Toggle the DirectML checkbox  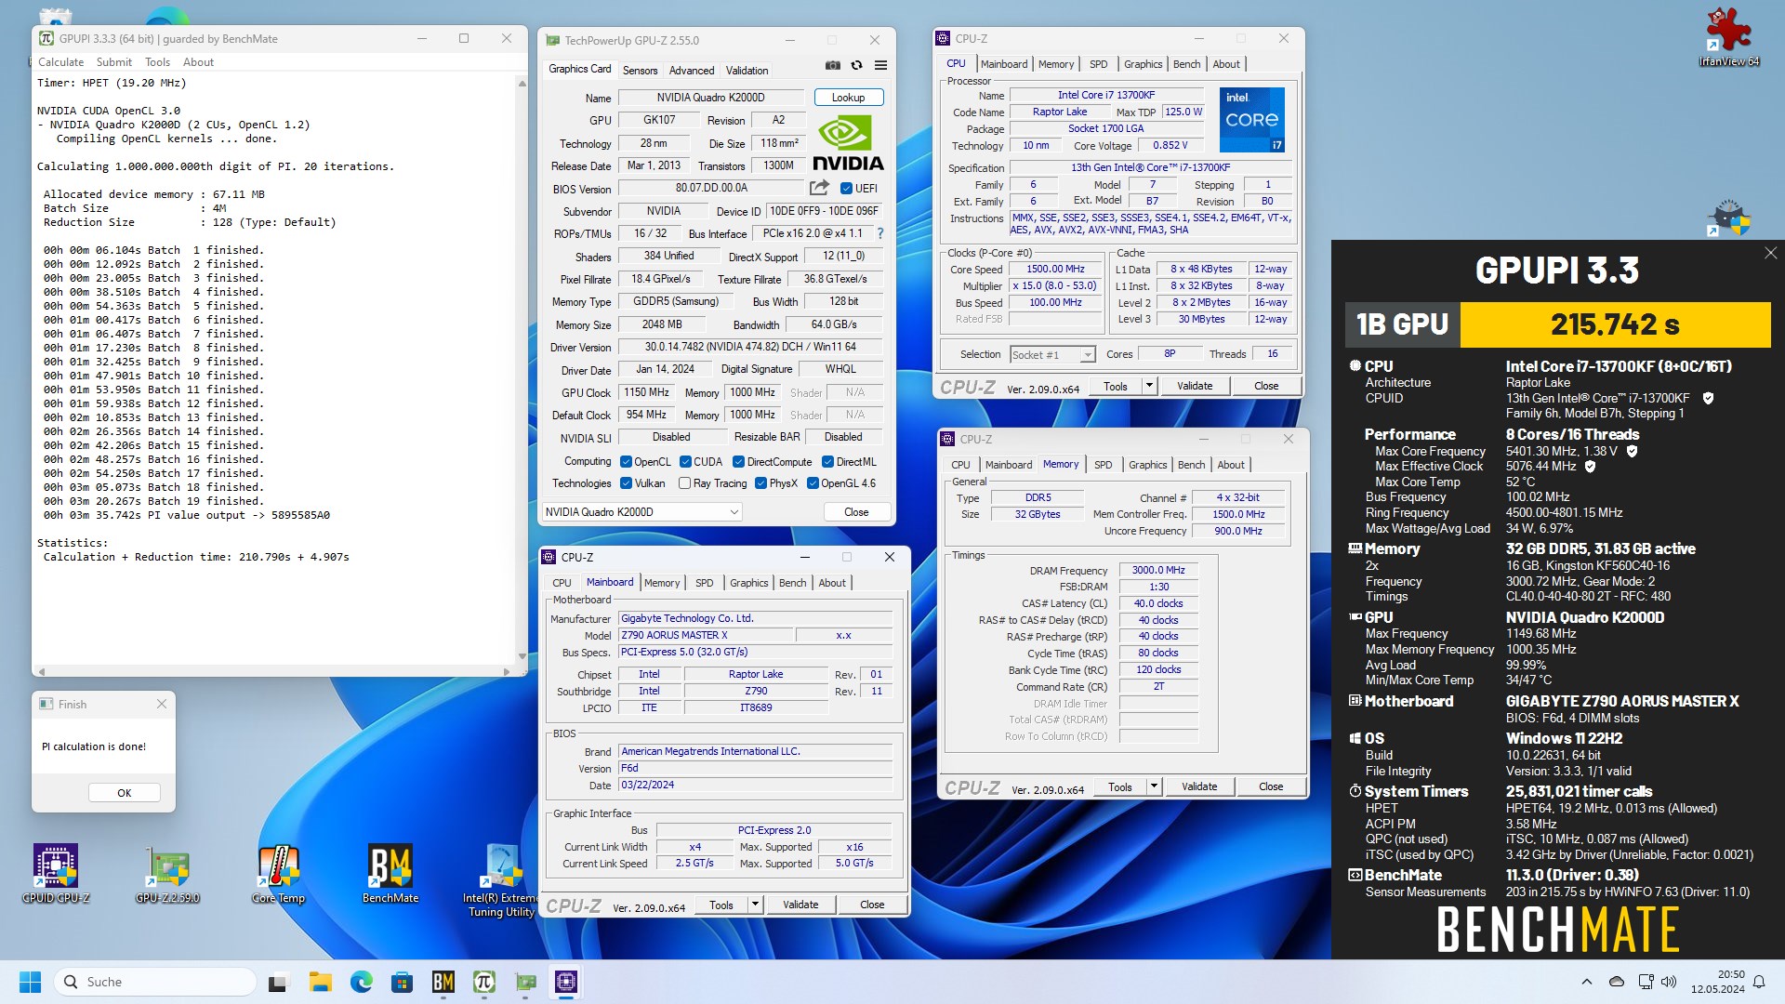(827, 462)
